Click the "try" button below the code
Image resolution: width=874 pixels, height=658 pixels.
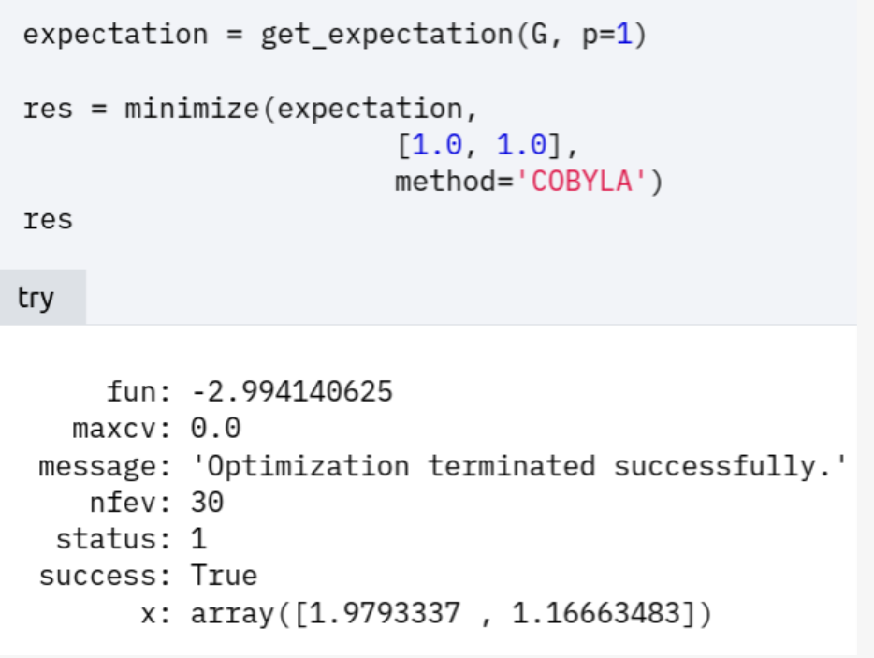click(36, 299)
